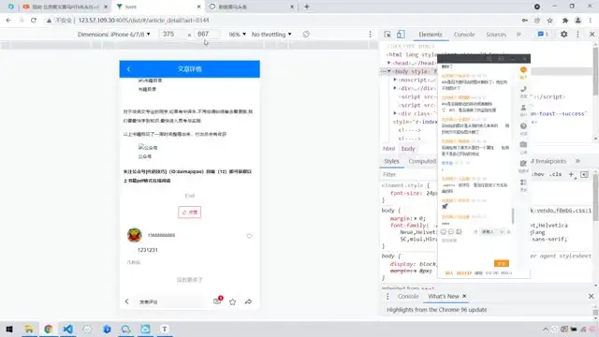599x337 pixels.
Task: Open the Chrome profile avatar
Action: pos(578,21)
